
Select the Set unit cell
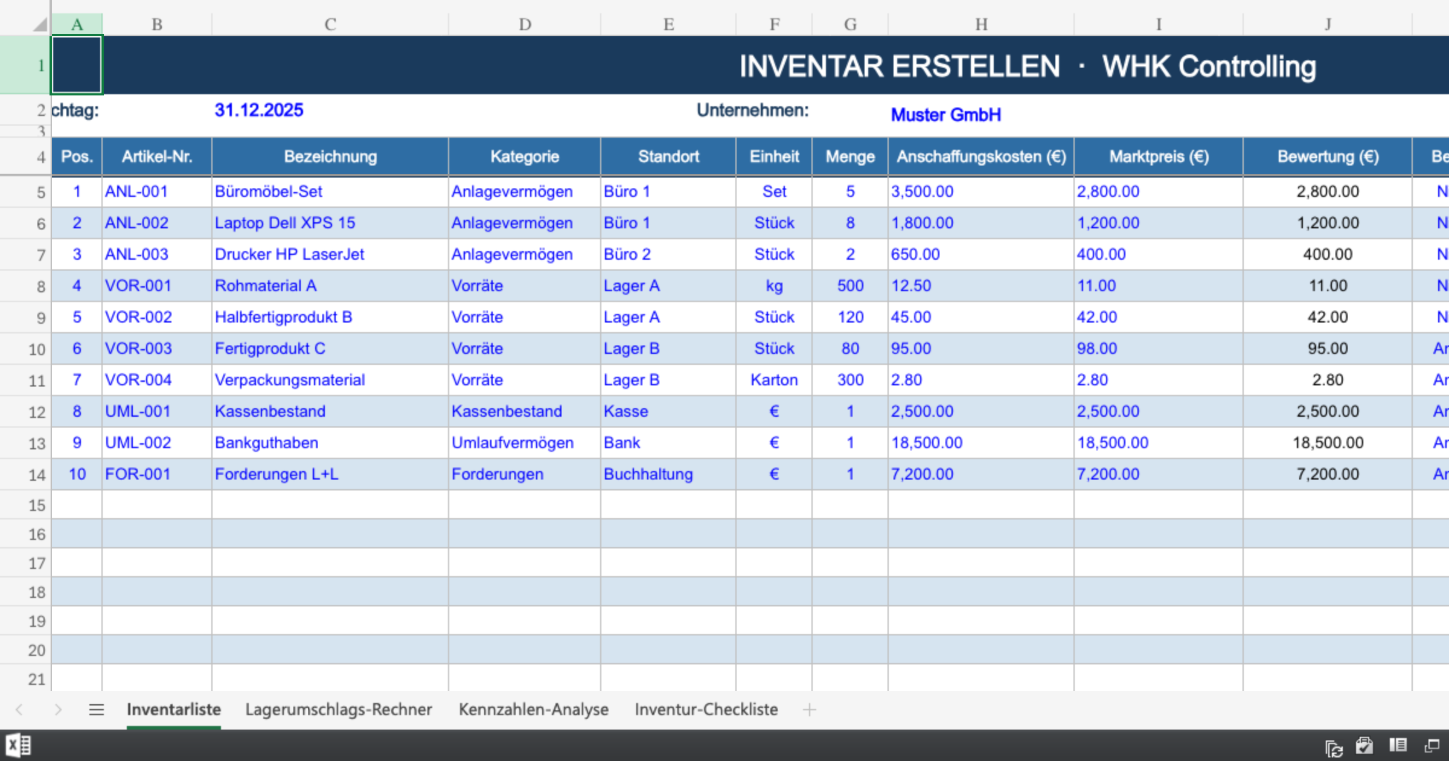(774, 191)
